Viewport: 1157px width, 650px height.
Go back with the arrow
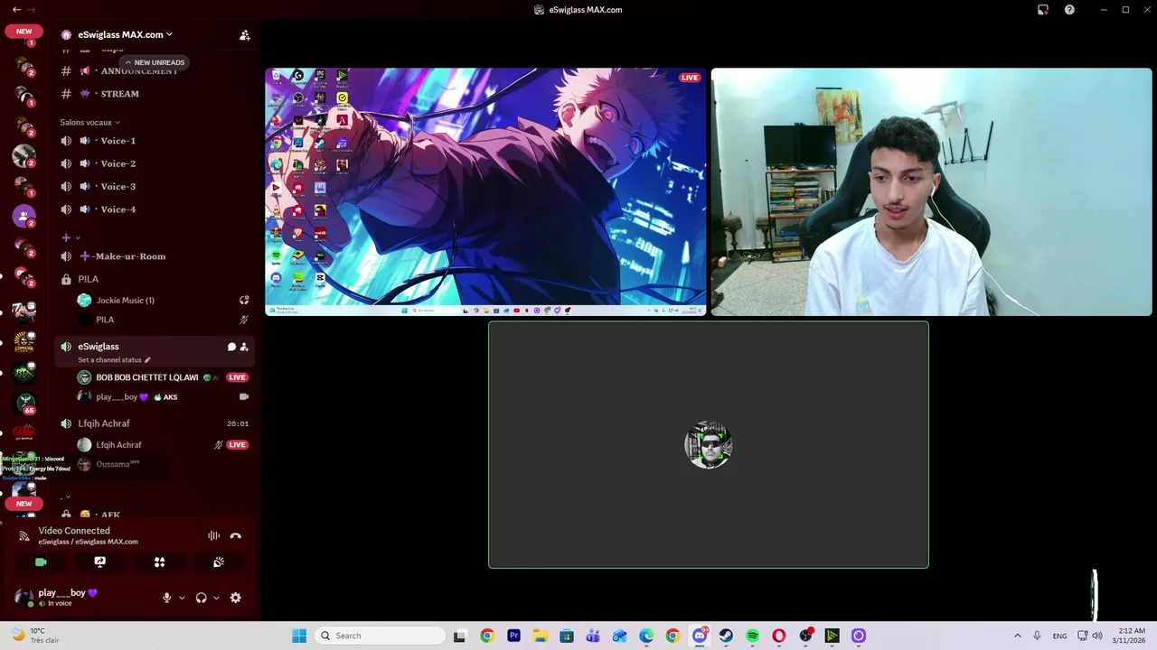coord(16,10)
